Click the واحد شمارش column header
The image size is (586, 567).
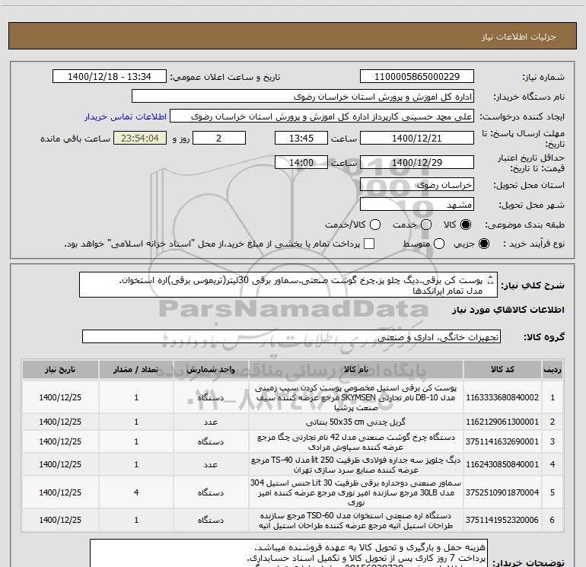(211, 369)
